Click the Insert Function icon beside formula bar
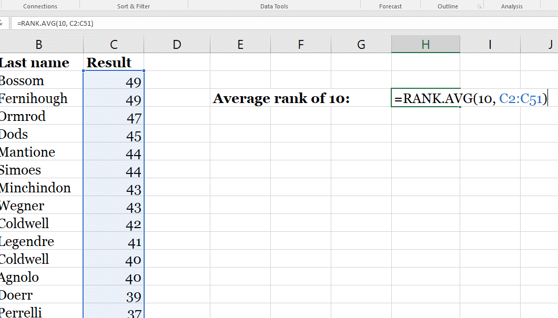The height and width of the screenshot is (318, 558). pyautogui.click(x=3, y=23)
